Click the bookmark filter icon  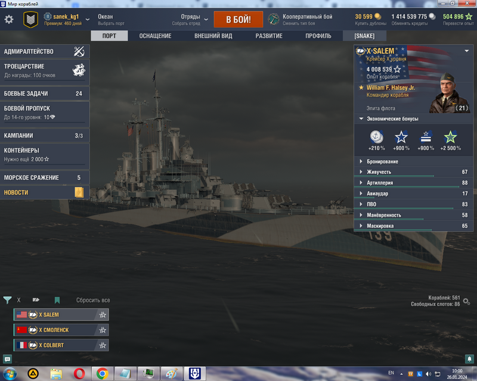point(57,300)
